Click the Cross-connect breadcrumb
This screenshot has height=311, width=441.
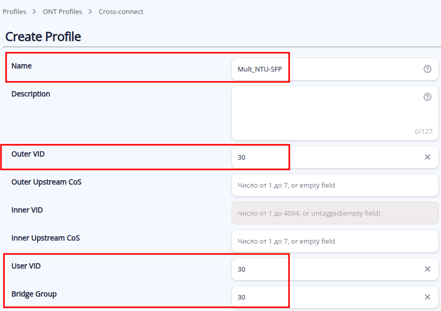pos(121,11)
